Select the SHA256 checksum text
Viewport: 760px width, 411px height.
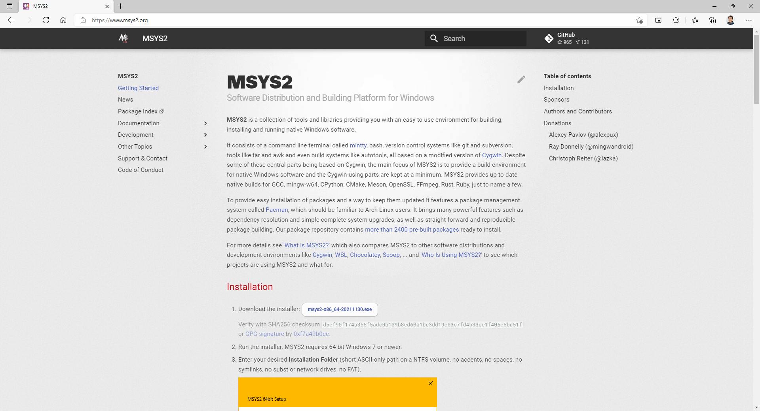tap(422, 325)
